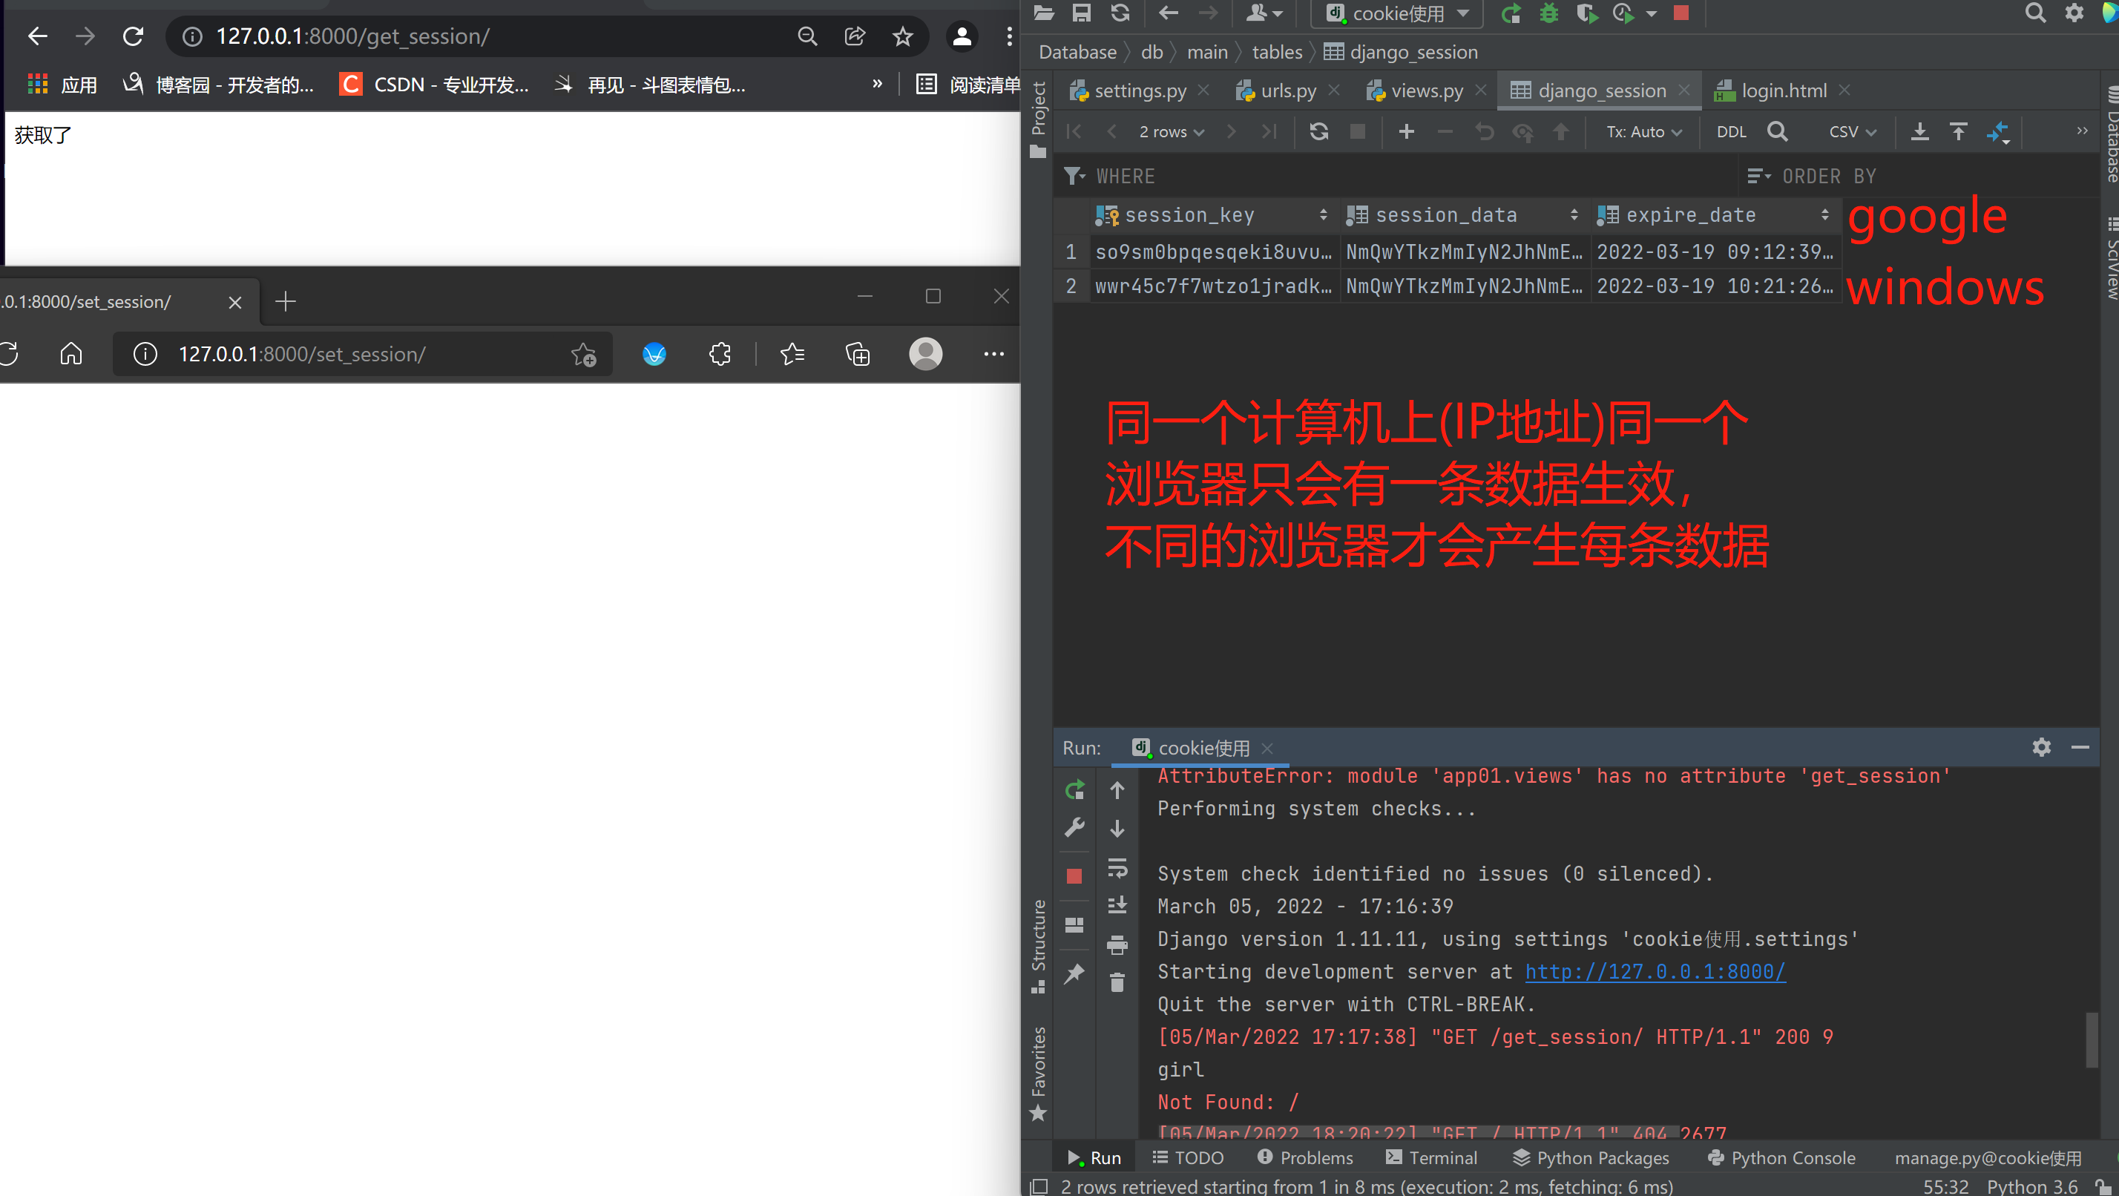Click the WHERE filter field

tap(1399, 176)
